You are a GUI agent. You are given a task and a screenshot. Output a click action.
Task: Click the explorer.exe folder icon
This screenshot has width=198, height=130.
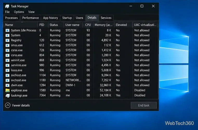(x=8, y=90)
